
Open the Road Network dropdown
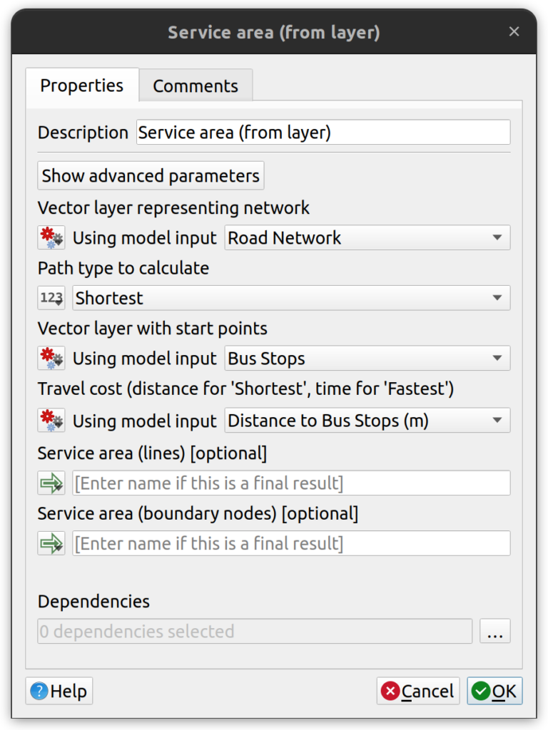click(367, 238)
